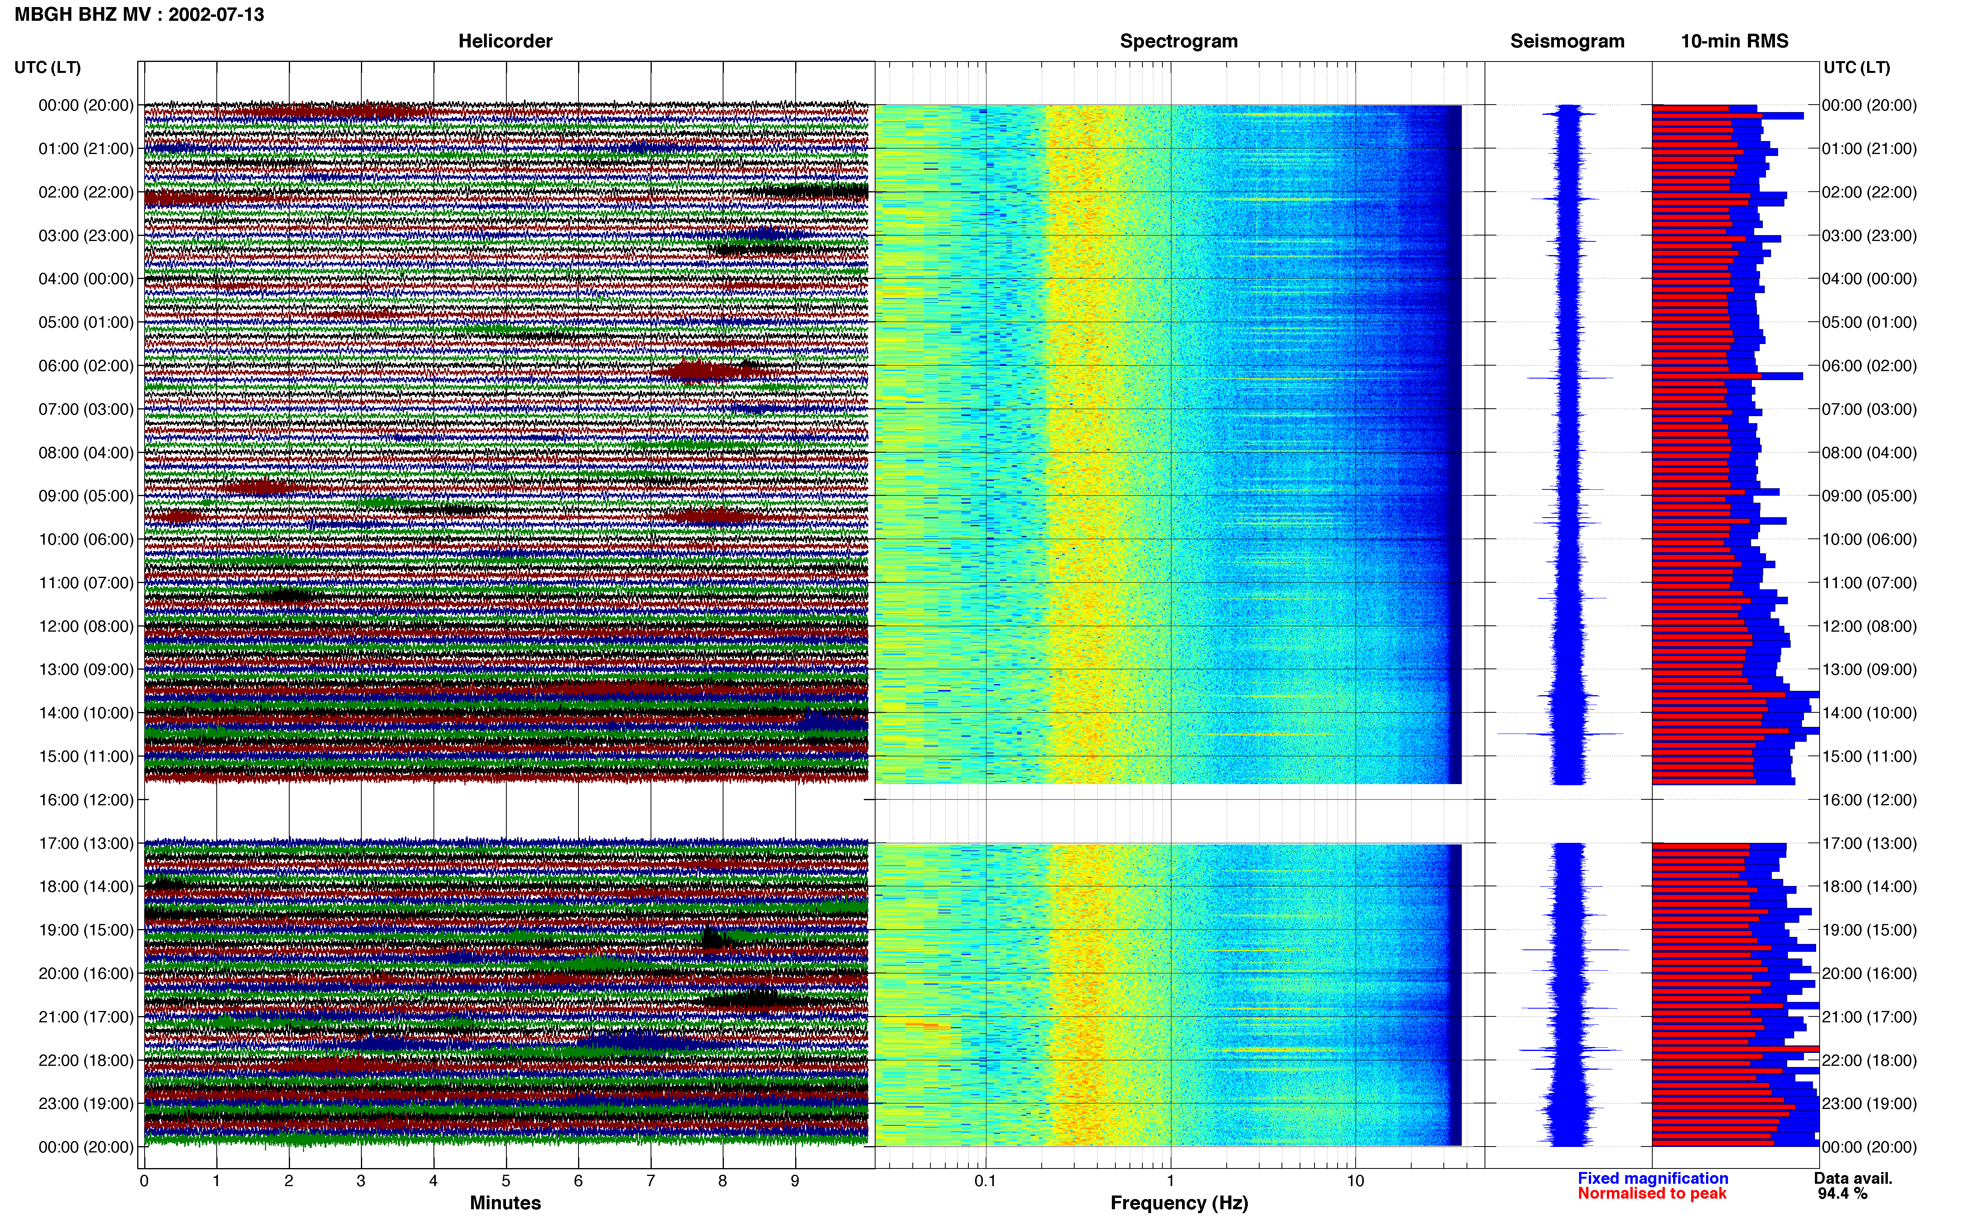The width and height of the screenshot is (1967, 1230).
Task: Click the 'Data avail.' label
Action: (x=1853, y=1178)
